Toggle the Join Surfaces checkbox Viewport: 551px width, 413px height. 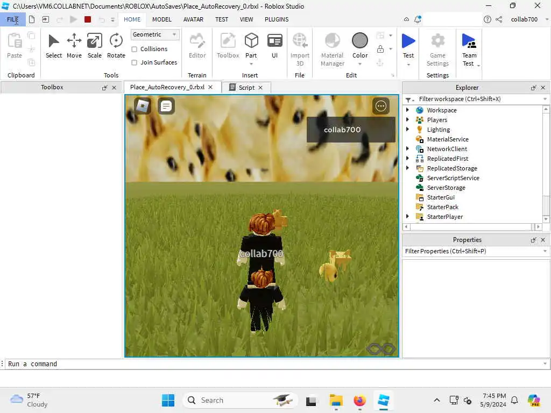click(x=134, y=62)
